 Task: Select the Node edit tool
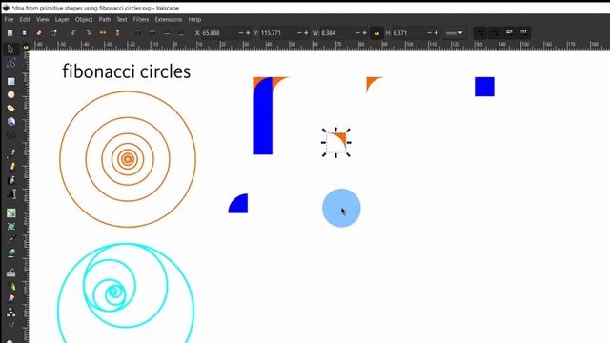pyautogui.click(x=10, y=63)
